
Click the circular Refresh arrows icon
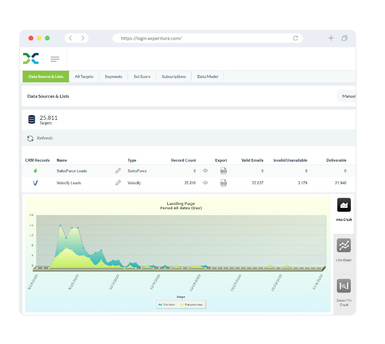pos(30,139)
